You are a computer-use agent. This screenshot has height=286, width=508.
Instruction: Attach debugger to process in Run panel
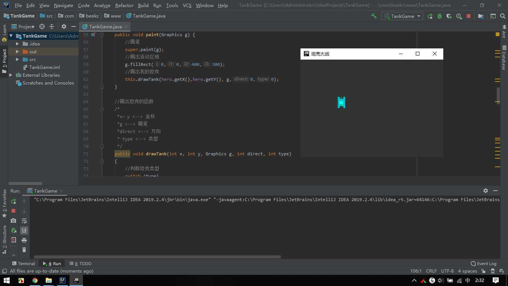[x=13, y=230]
